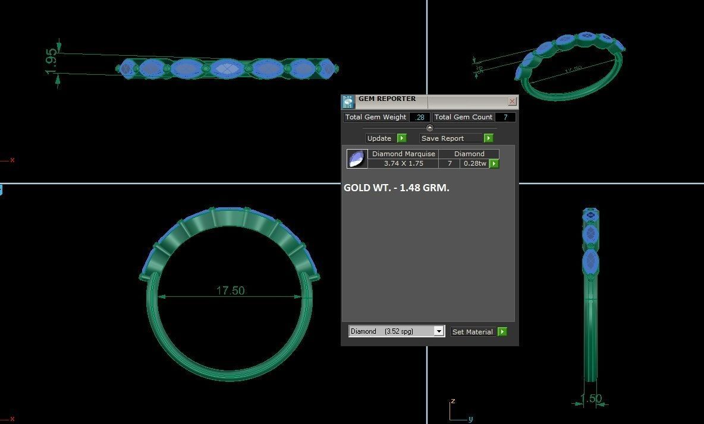Click the Gem Reporter panel icon

347,102
